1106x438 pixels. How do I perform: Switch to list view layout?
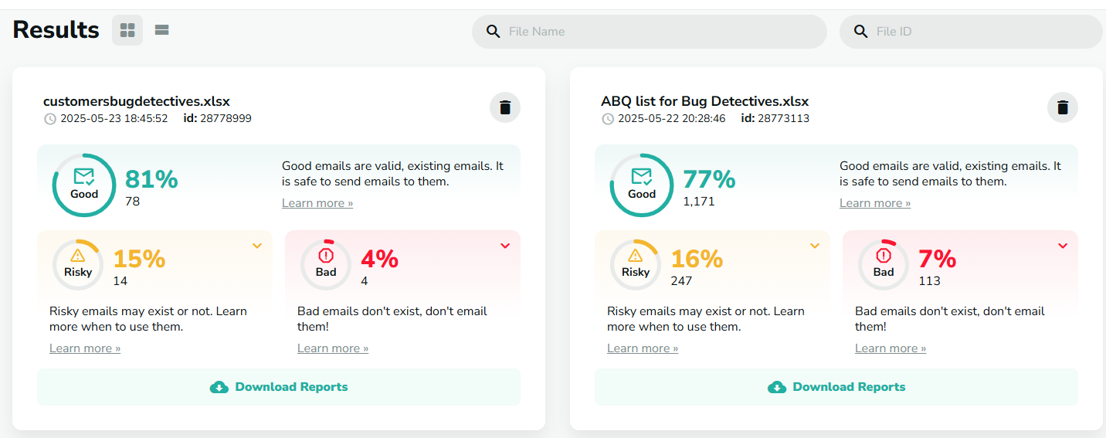(x=161, y=30)
